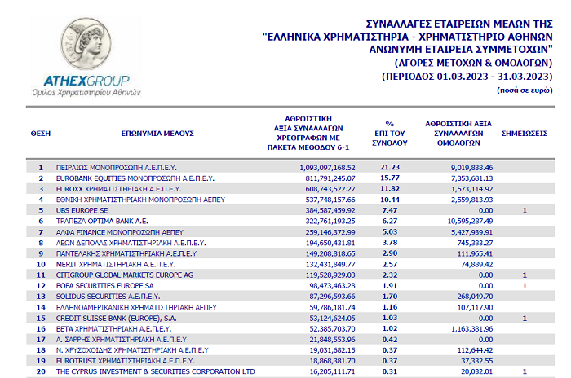Click the note 1 in UBS EUROPE row

pyautogui.click(x=524, y=209)
